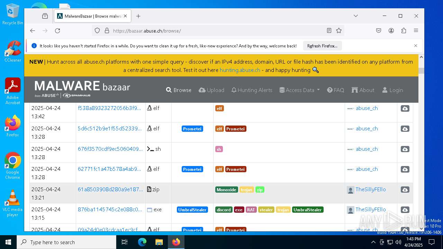Open the Firefox account icon
The width and height of the screenshot is (443, 249).
(x=391, y=31)
